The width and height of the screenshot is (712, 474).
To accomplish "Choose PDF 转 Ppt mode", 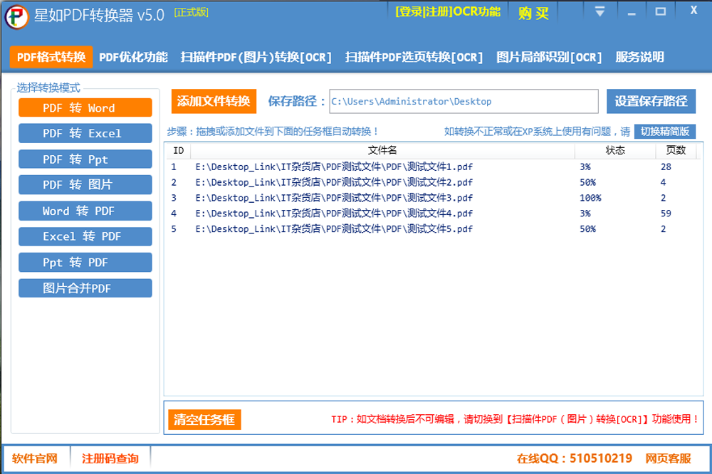I will click(x=85, y=159).
